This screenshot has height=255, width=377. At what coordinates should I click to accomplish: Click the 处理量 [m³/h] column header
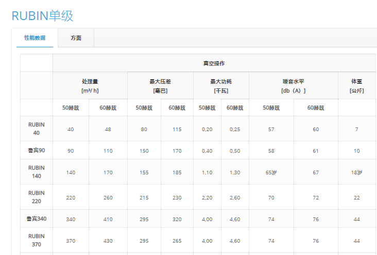click(x=90, y=86)
